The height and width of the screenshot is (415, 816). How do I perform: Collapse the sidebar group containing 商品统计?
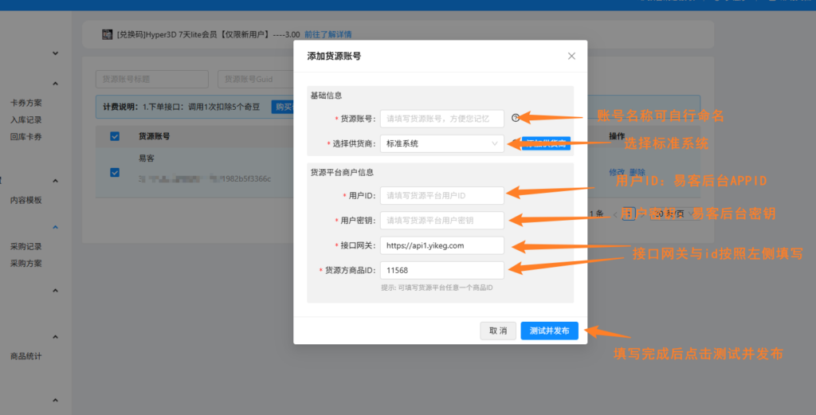tap(55, 337)
